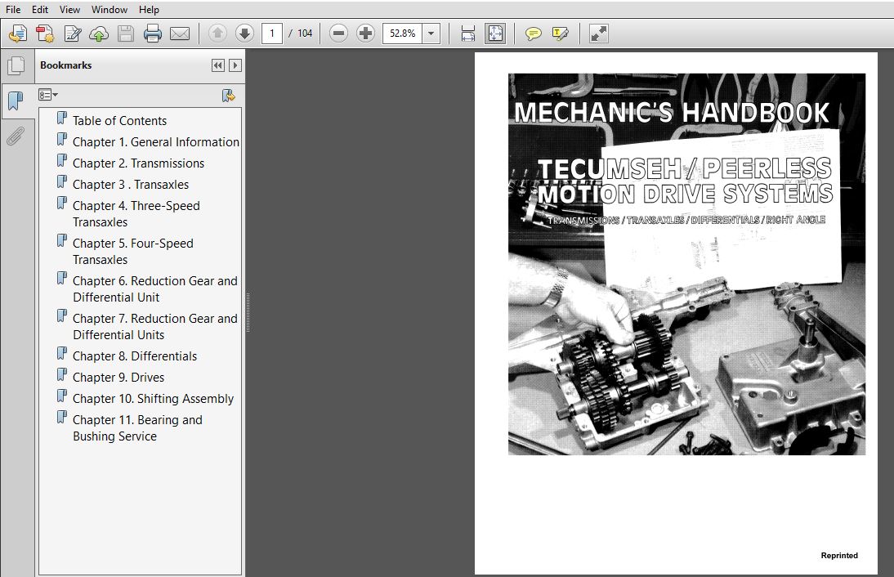Screen dimensions: 894x577
Task: Open bookmark Chapter 10. Shifting Assembly
Action: click(x=153, y=399)
